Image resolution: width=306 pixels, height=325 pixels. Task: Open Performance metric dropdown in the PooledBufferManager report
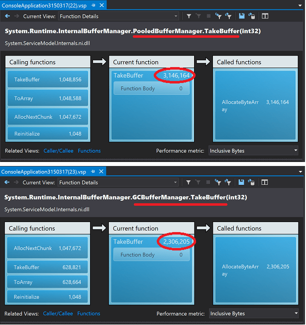(253, 151)
